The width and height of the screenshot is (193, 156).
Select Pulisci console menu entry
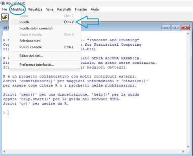[x=45, y=47]
